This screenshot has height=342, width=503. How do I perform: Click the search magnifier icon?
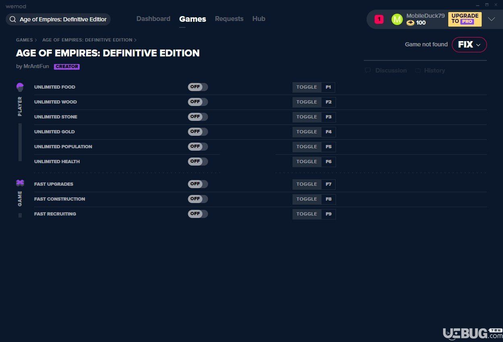coord(13,19)
